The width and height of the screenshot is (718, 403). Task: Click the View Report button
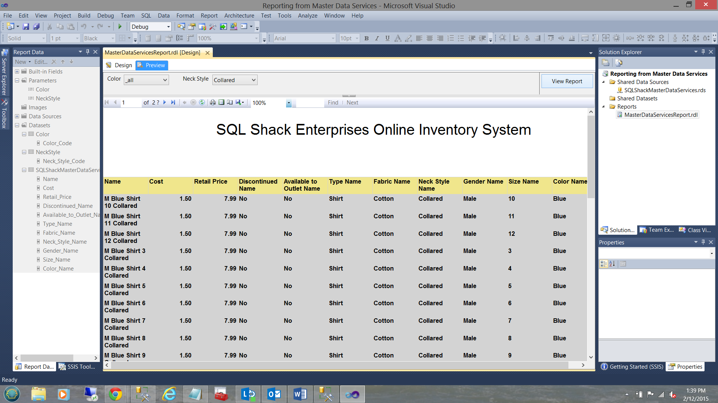click(567, 81)
